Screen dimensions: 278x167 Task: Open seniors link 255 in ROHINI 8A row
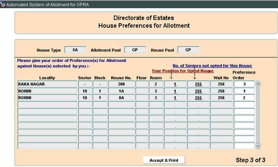click(198, 98)
